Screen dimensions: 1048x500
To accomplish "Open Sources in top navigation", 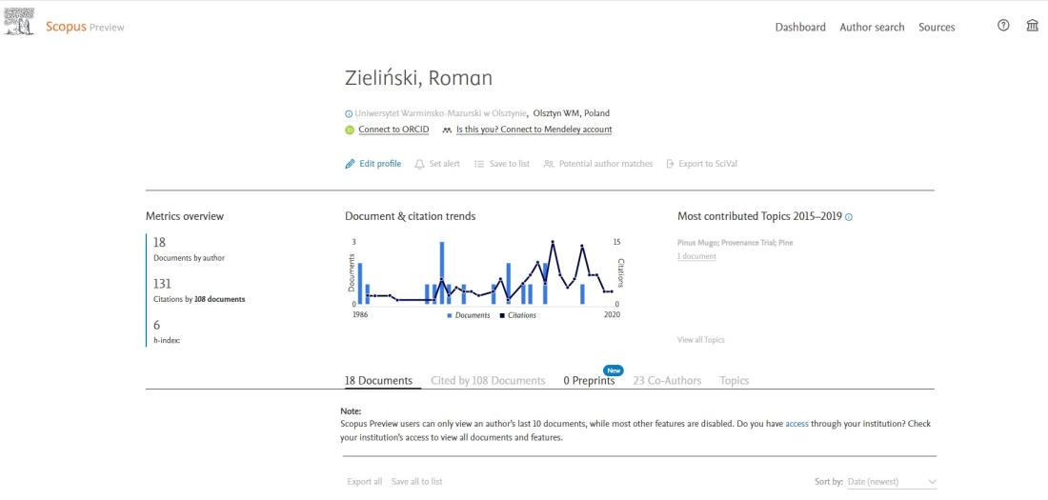I will tap(937, 28).
